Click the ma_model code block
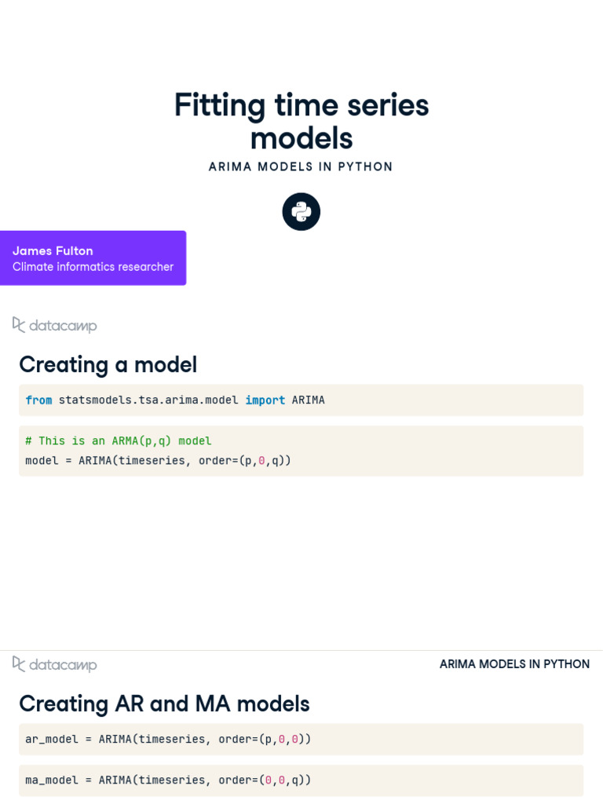The height and width of the screenshot is (804, 603). [x=301, y=780]
